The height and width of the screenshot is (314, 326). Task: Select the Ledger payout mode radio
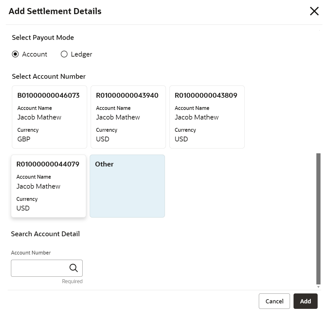tap(64, 54)
